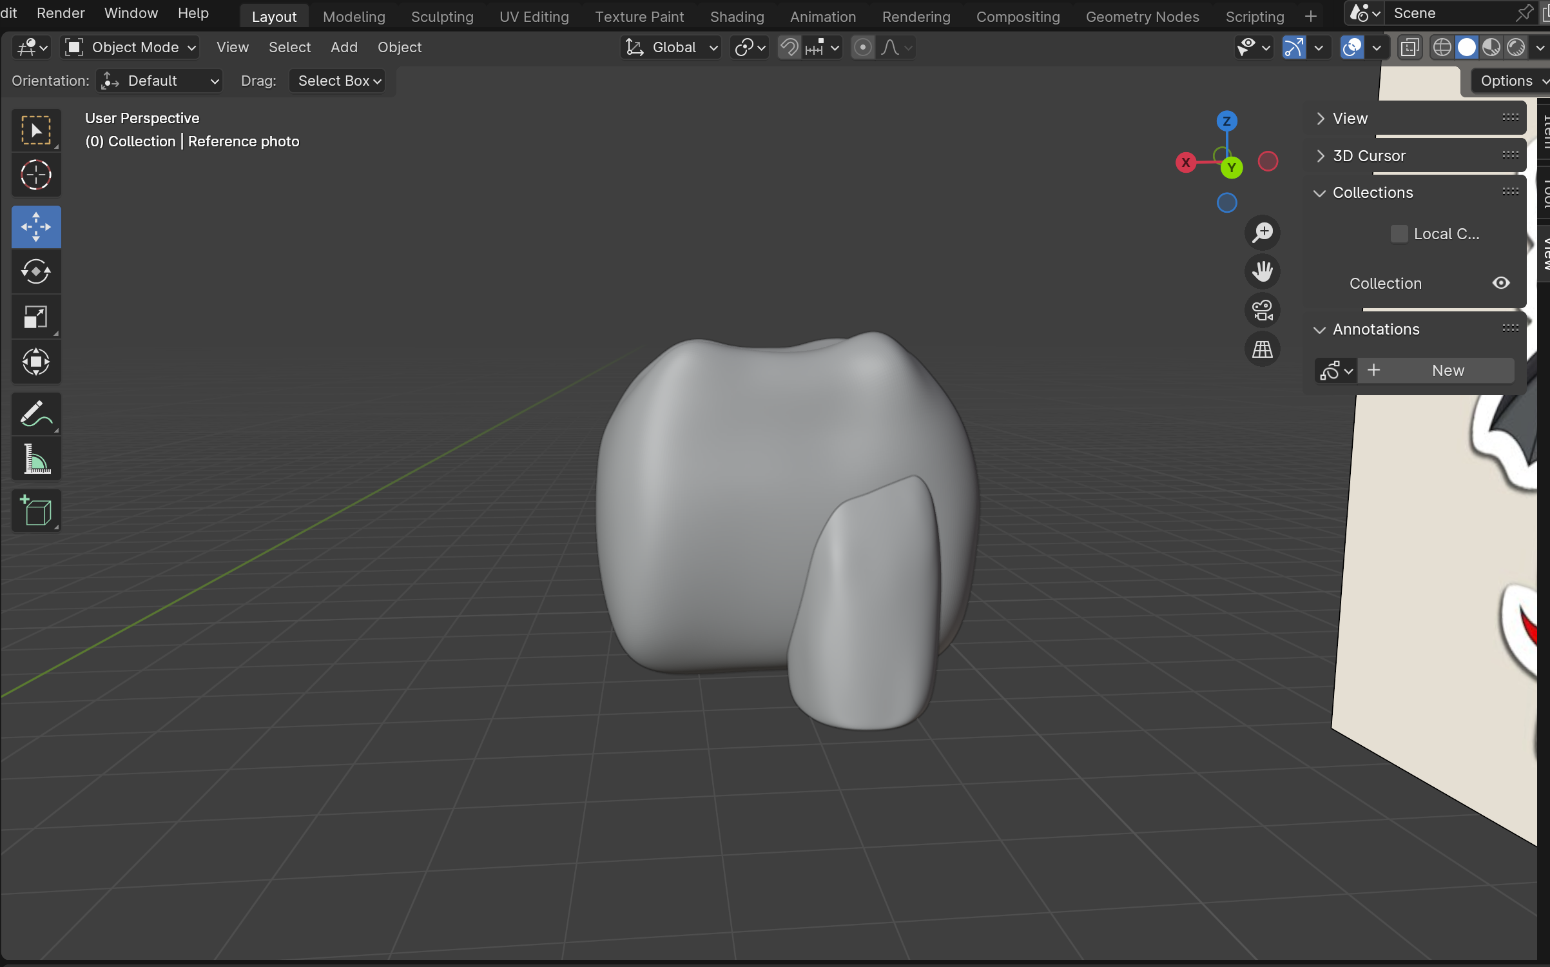Hide the Collection with eye icon
The height and width of the screenshot is (967, 1550).
click(1501, 283)
